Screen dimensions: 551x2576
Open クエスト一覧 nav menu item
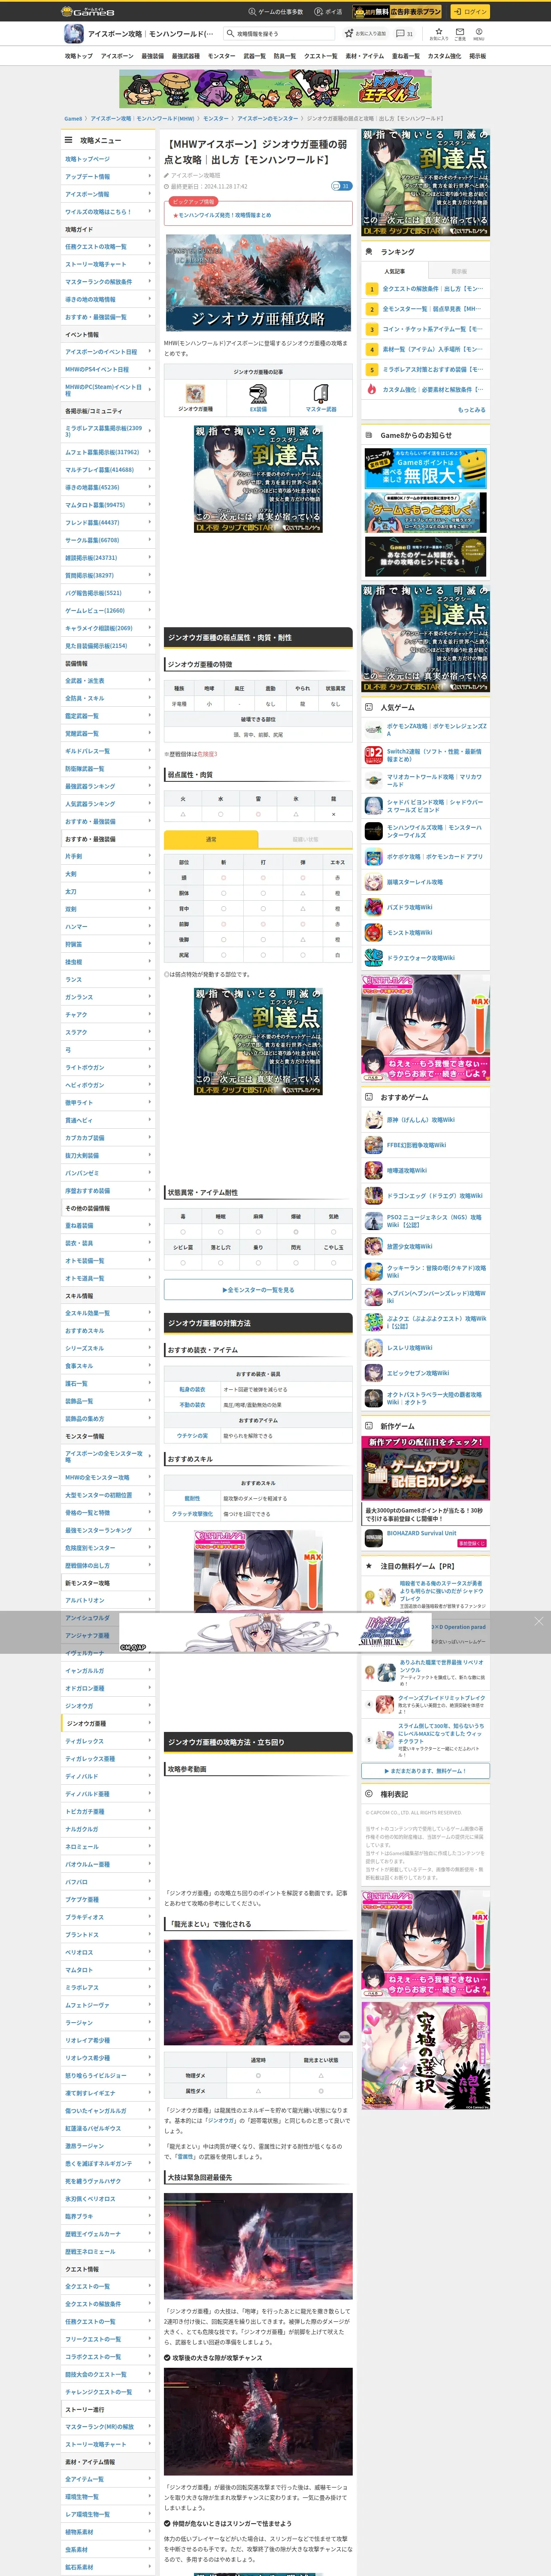point(320,56)
